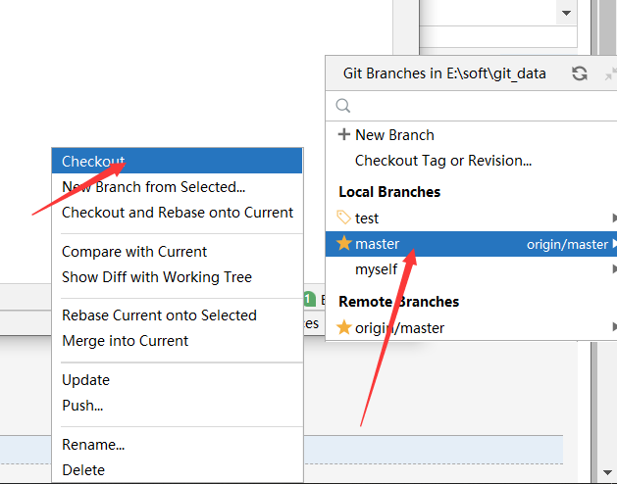Select the myself local branch

tap(377, 268)
